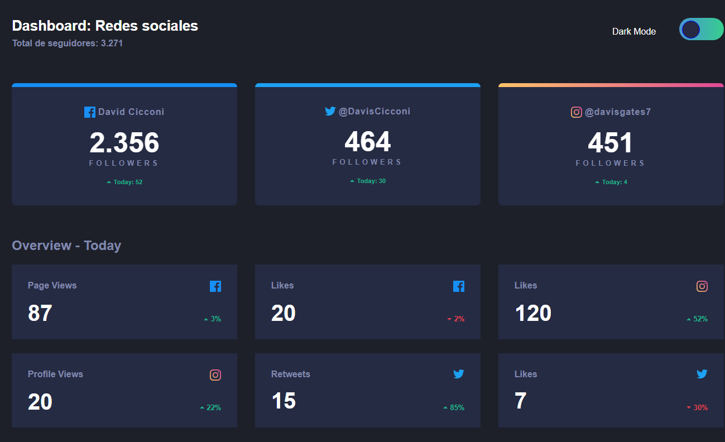Click the Instagram icon on the Likes 120 card
725x442 pixels.
[x=702, y=286]
